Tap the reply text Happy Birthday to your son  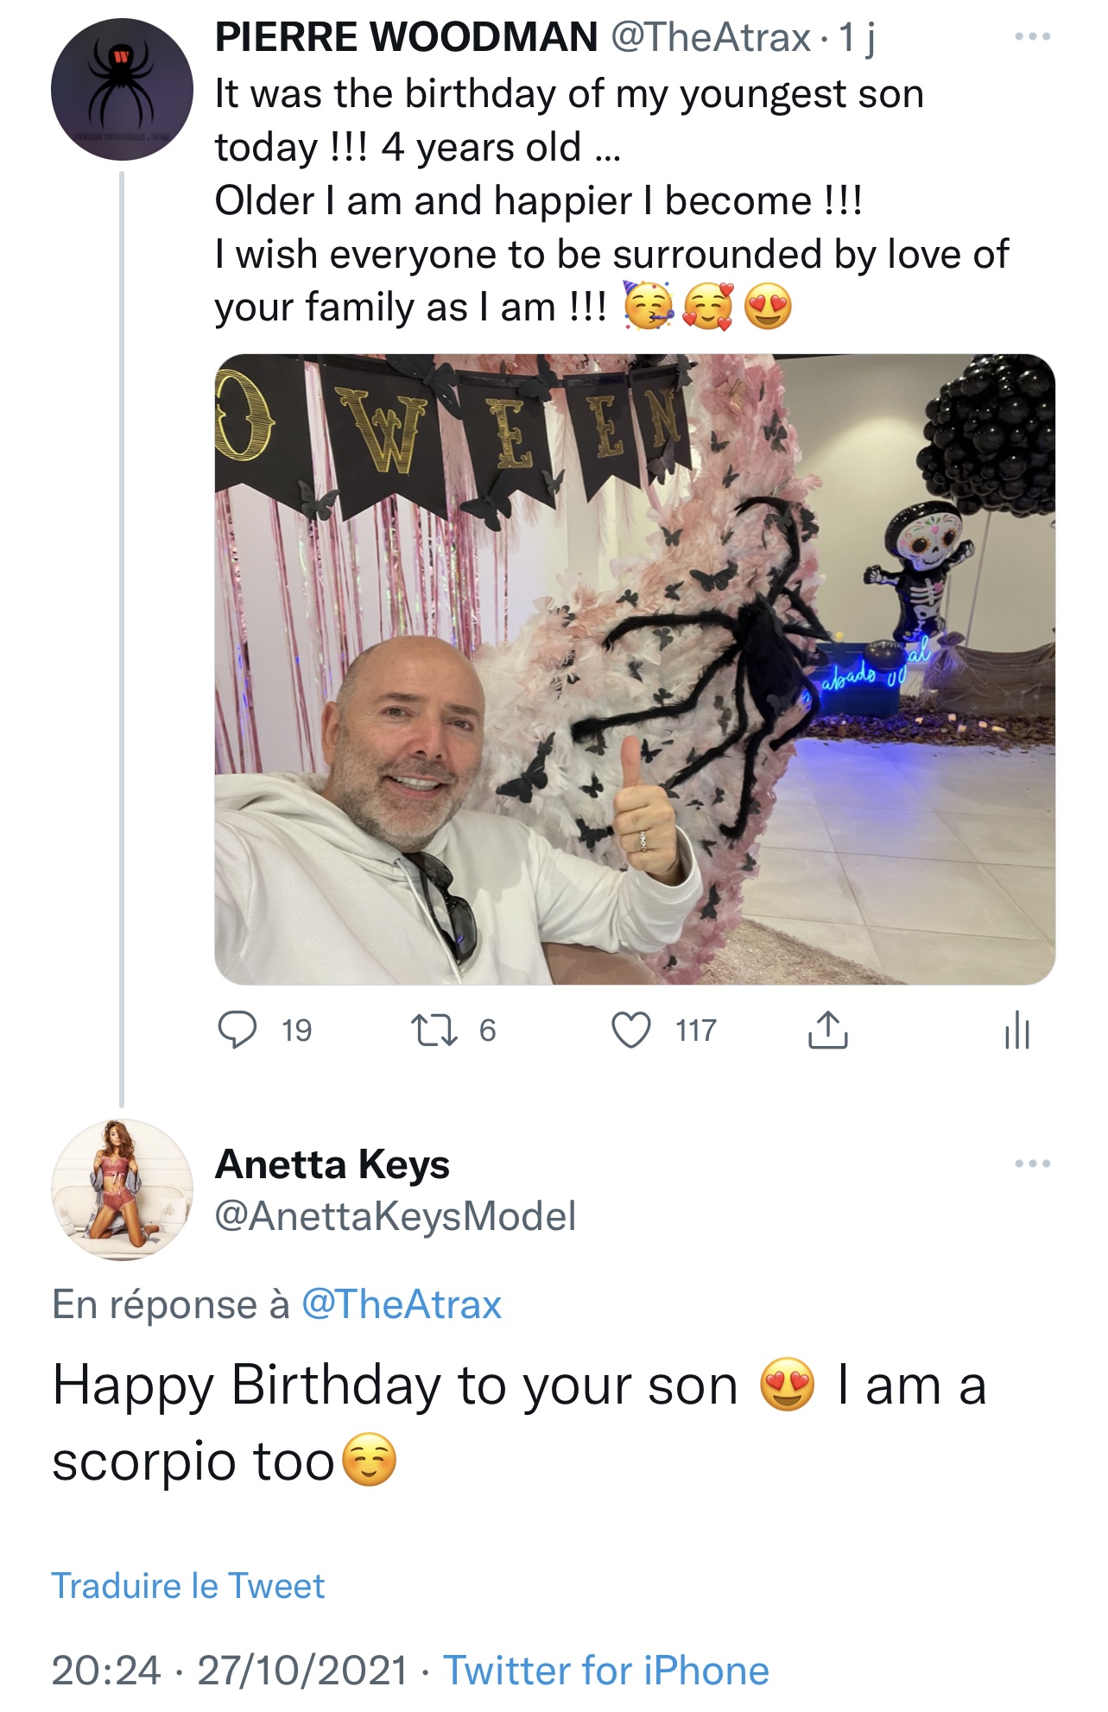click(395, 1385)
